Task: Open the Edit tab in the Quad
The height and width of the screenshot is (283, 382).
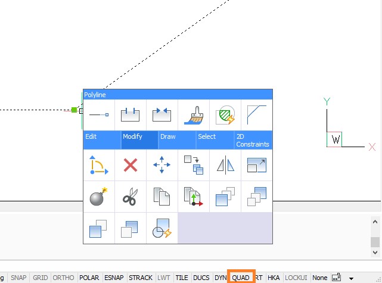Action: (102, 140)
